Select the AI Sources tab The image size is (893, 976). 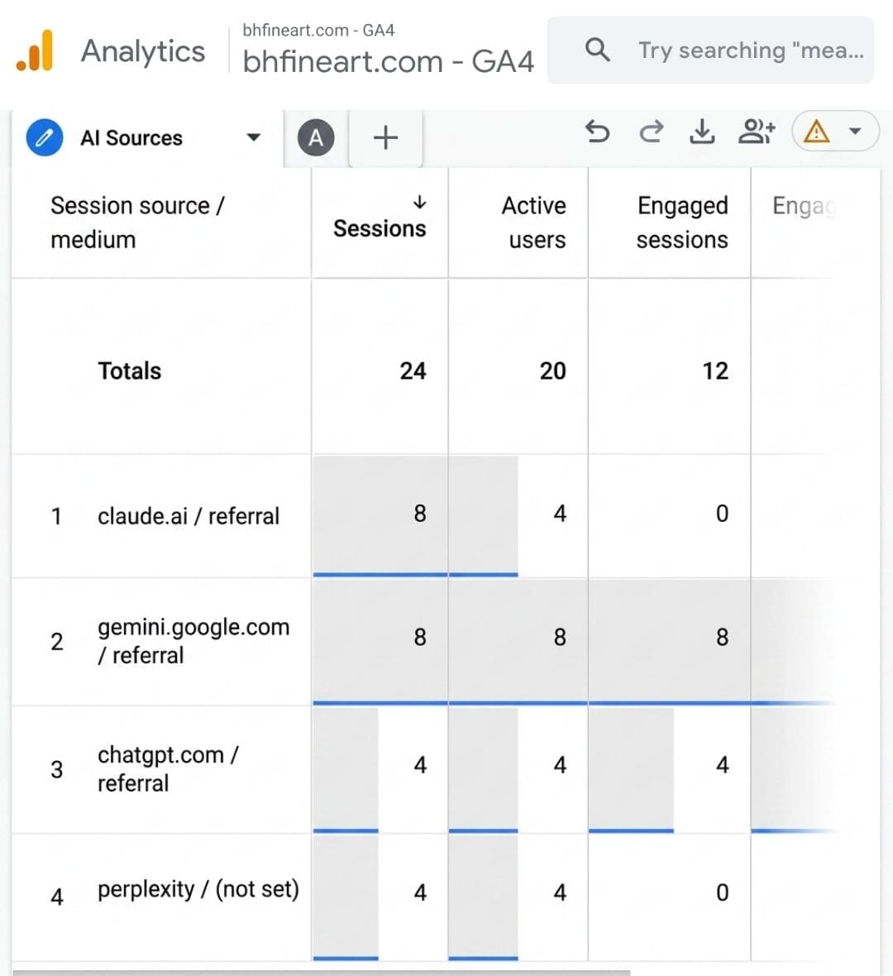[131, 138]
